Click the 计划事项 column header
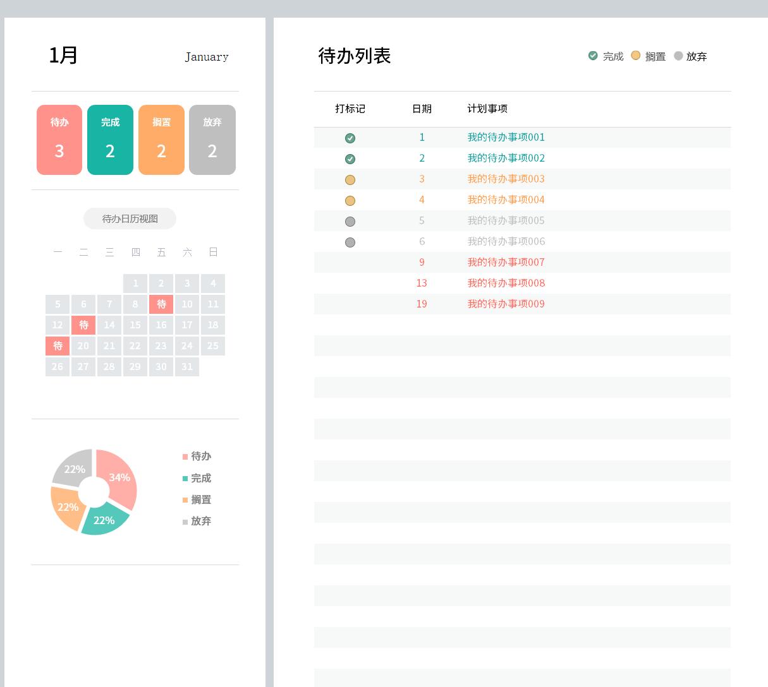768x687 pixels. click(x=487, y=109)
